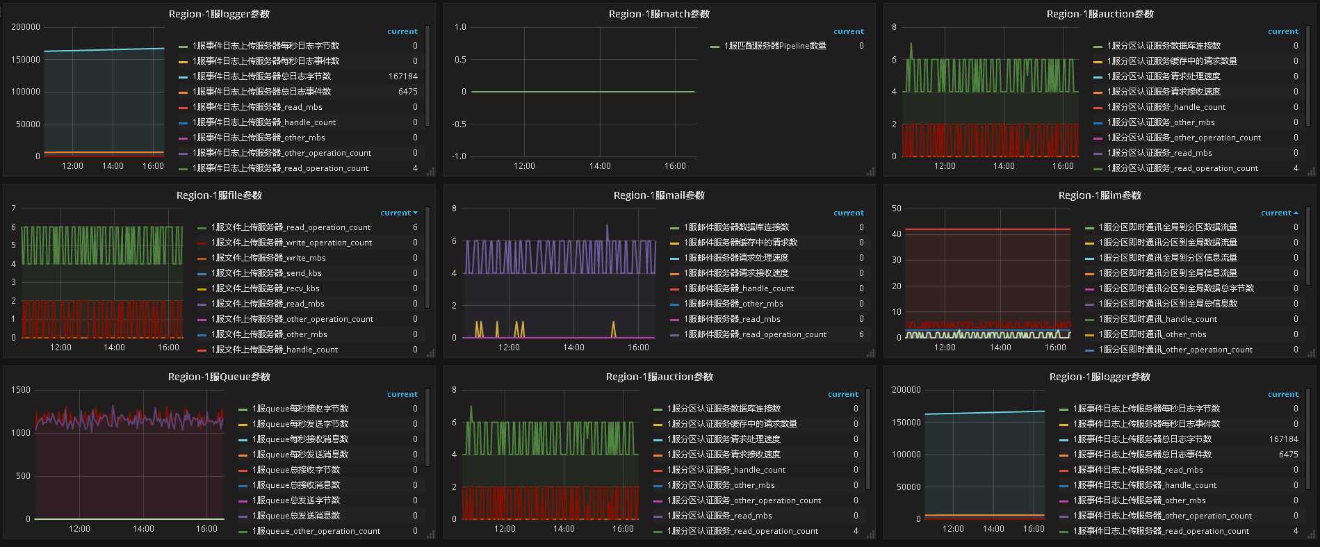Viewport: 1320px width, 547px height.
Task: Click the line icon beside 1服queue总接收字节数
Action: (243, 471)
